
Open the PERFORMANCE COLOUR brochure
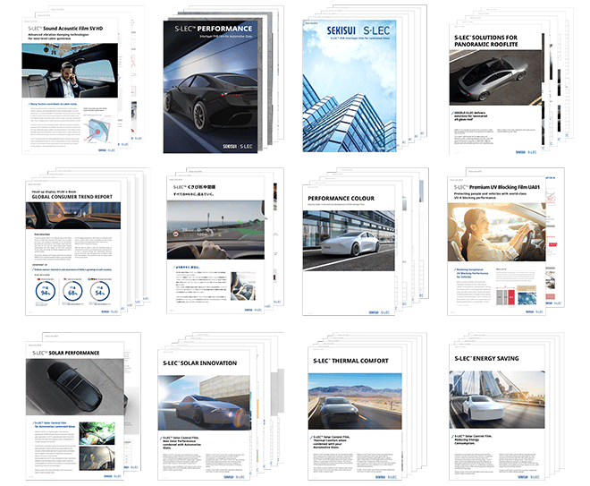[x=349, y=250]
